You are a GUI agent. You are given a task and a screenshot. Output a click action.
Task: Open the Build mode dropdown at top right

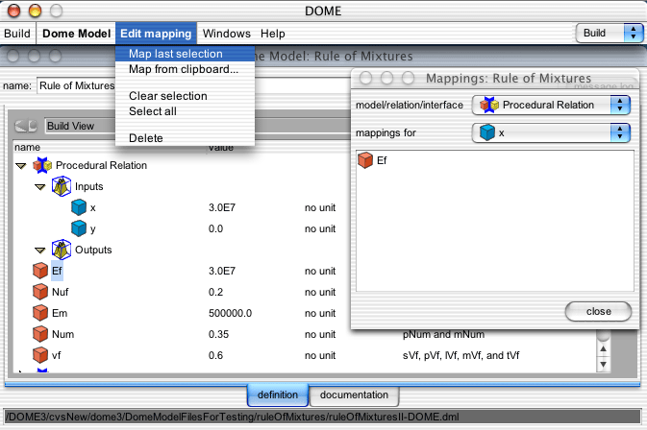point(610,33)
